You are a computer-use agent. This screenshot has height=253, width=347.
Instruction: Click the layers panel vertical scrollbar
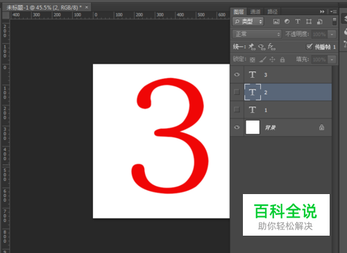click(x=335, y=159)
